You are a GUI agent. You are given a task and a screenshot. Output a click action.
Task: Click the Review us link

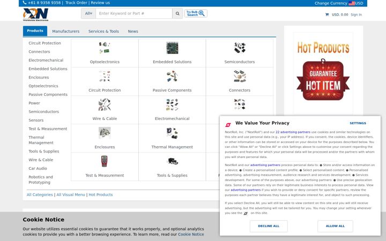click(x=100, y=3)
